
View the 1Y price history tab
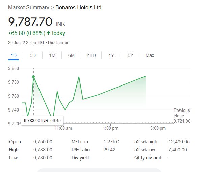click(111, 55)
